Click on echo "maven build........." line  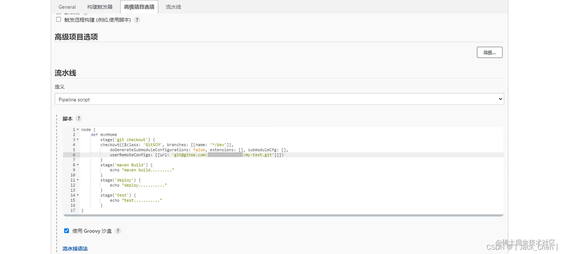coord(142,170)
